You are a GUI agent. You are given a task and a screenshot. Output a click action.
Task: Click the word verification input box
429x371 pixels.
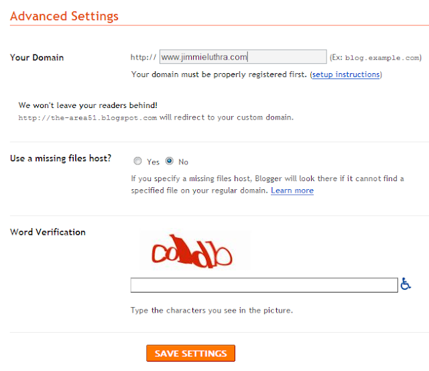point(264,285)
